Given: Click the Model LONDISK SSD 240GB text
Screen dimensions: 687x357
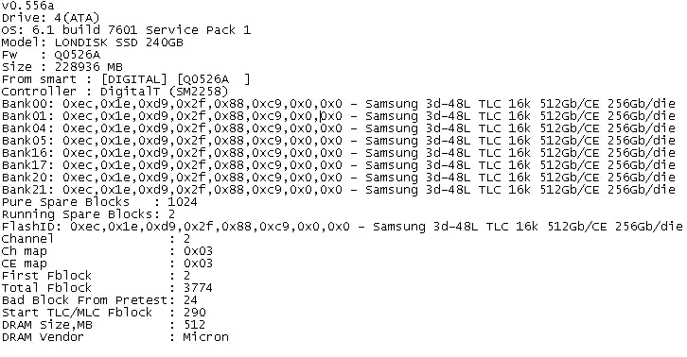Looking at the screenshot, I should (x=93, y=42).
